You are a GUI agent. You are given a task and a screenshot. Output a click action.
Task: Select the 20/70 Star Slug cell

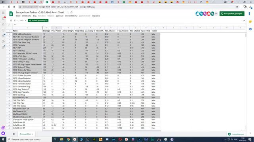pyautogui.click(x=27, y=95)
